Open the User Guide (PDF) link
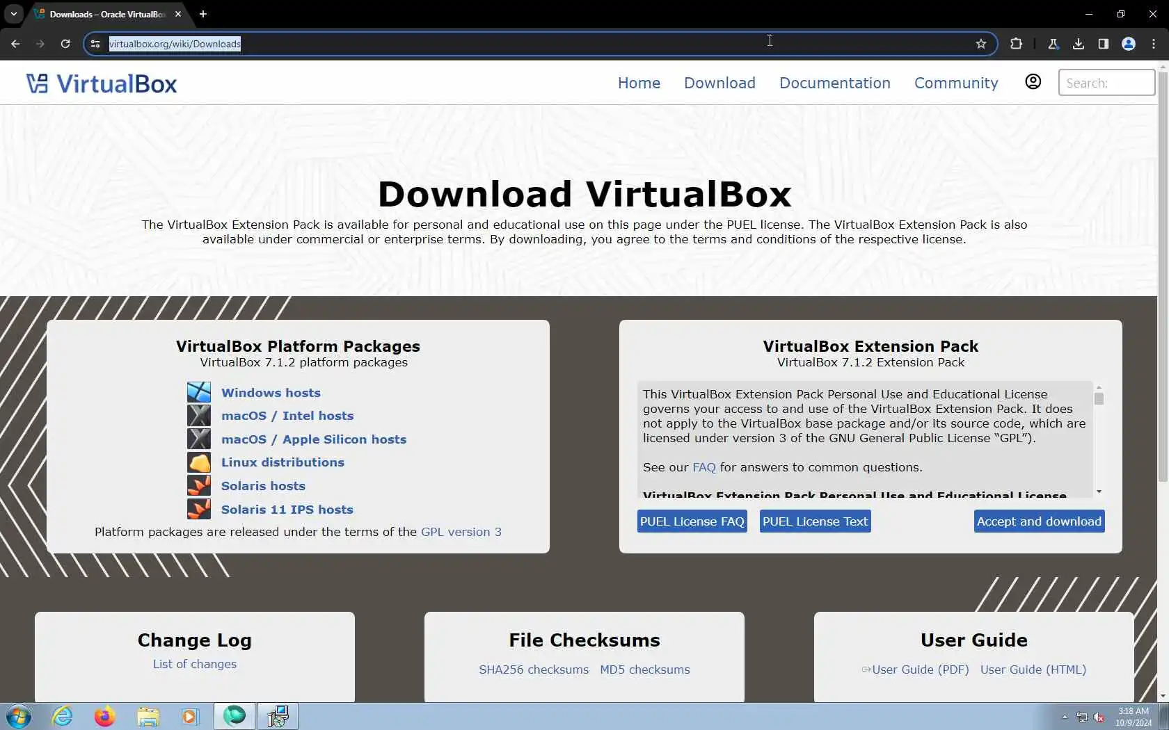The width and height of the screenshot is (1169, 730). pos(920,670)
